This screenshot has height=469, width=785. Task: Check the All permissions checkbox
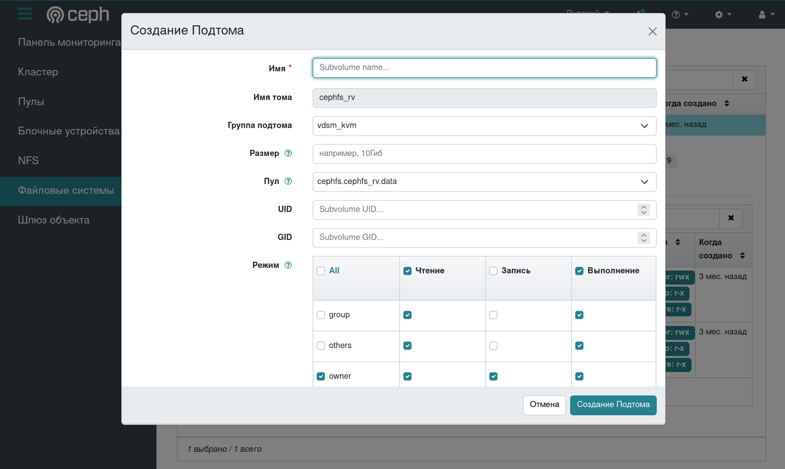tap(321, 271)
